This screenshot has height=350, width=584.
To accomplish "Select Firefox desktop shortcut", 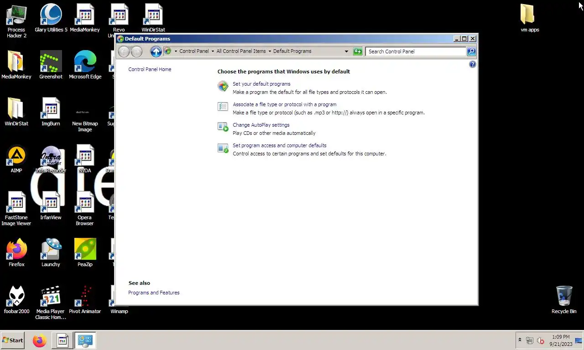I will click(x=16, y=253).
